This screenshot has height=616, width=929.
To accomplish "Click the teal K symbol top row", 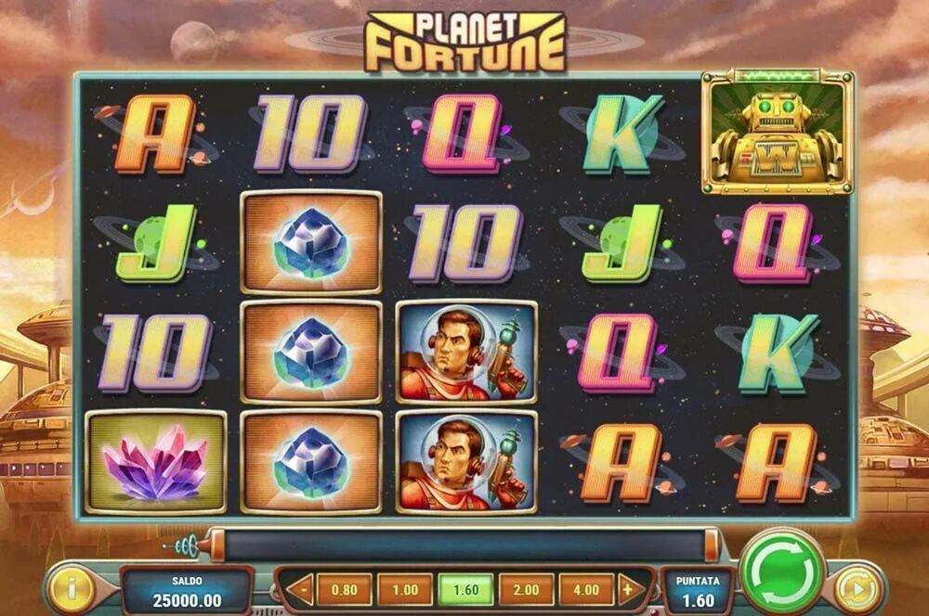I will 621,134.
